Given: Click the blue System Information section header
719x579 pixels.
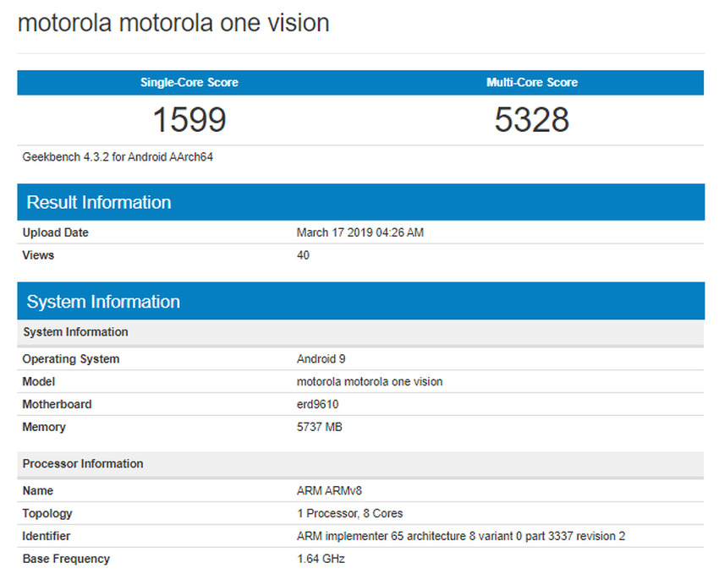Looking at the screenshot, I should coord(103,302).
